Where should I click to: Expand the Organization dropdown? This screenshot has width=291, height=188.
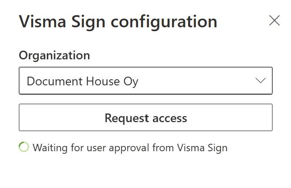click(x=145, y=81)
